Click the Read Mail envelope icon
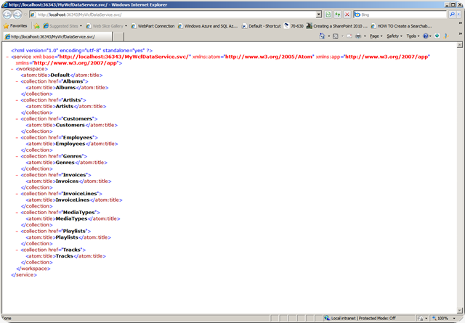Viewport: 465px width, 323px height. coord(349,36)
